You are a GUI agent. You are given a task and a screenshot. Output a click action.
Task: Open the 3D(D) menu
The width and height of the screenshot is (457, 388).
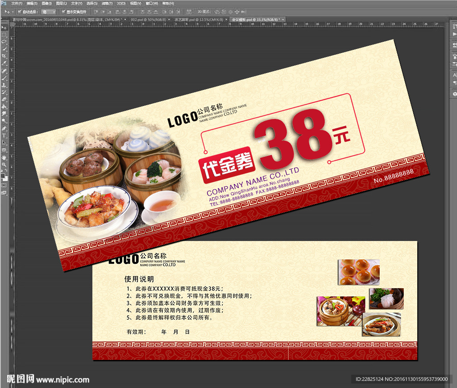tap(121, 3)
